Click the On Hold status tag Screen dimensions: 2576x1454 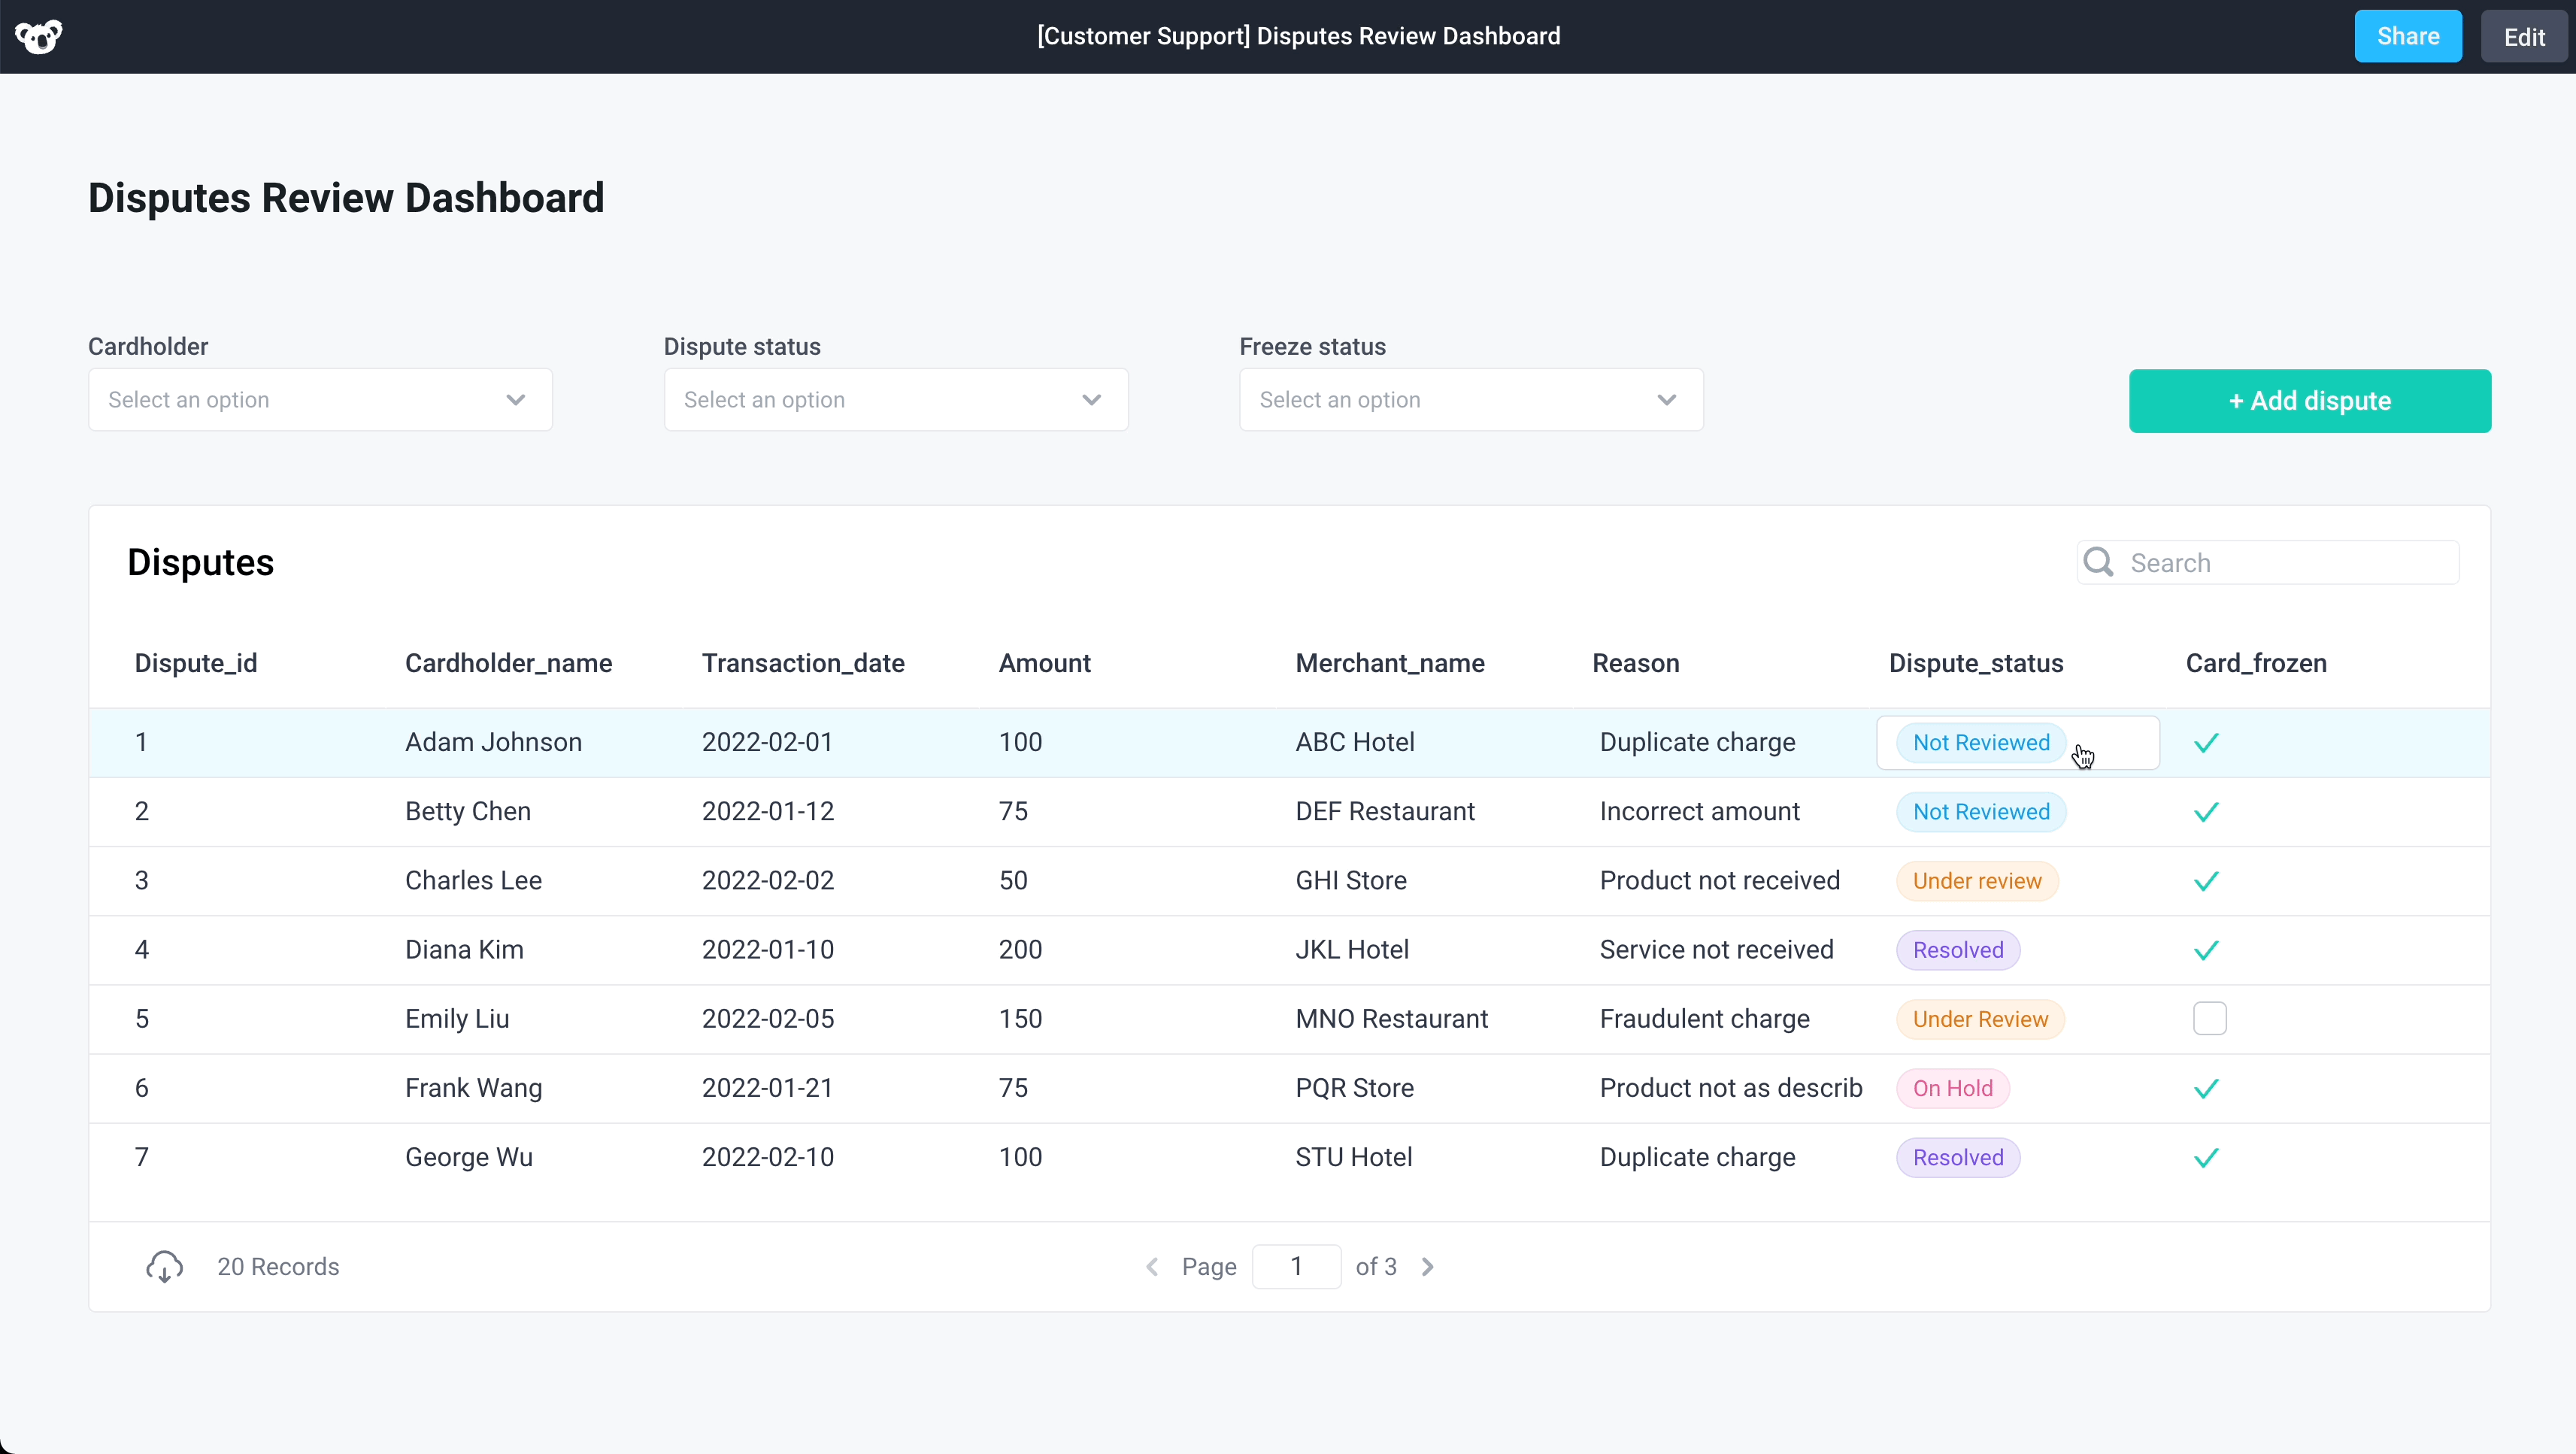[1952, 1088]
